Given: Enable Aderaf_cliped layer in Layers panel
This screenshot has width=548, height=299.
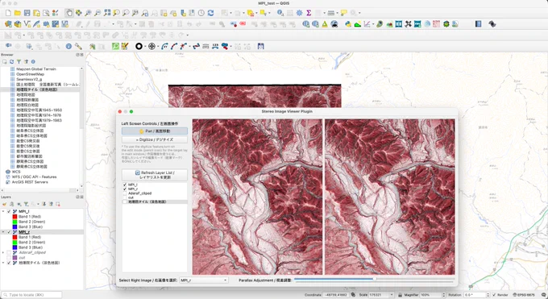Looking at the screenshot, I should tap(9, 252).
